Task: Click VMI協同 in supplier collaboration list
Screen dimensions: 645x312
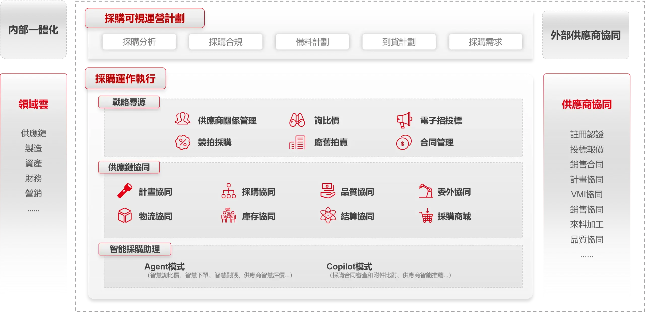Action: point(587,194)
